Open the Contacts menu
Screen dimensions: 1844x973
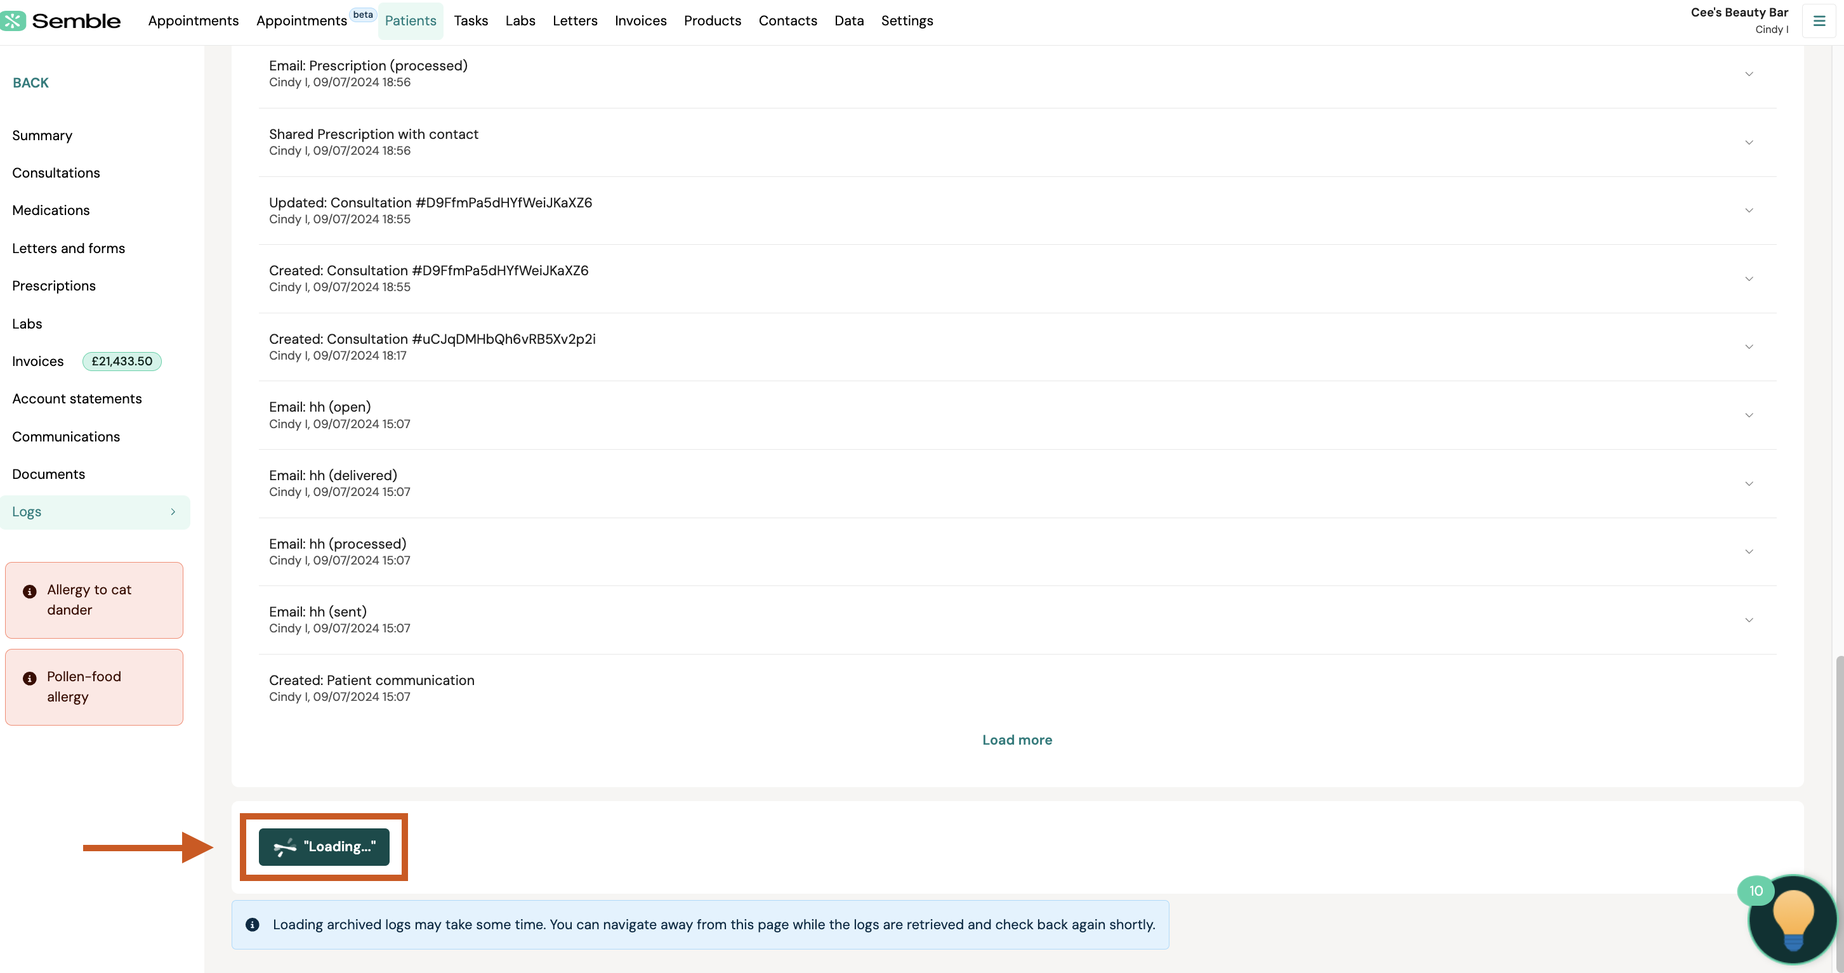click(787, 21)
